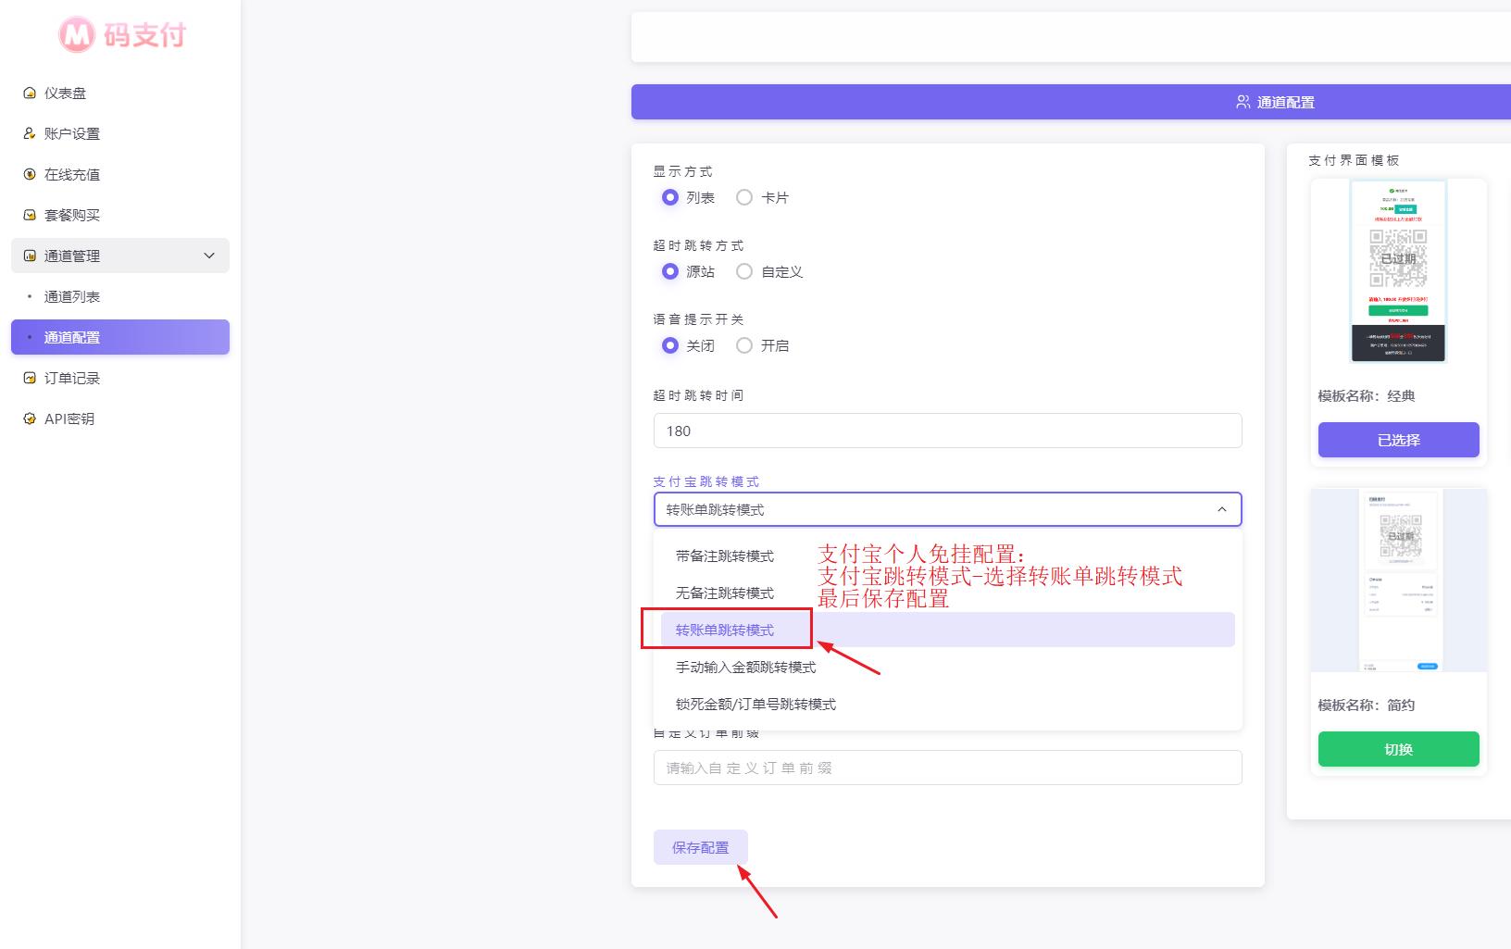
Task: Select 锁死金额/订单号跳转模式 option
Action: (755, 705)
